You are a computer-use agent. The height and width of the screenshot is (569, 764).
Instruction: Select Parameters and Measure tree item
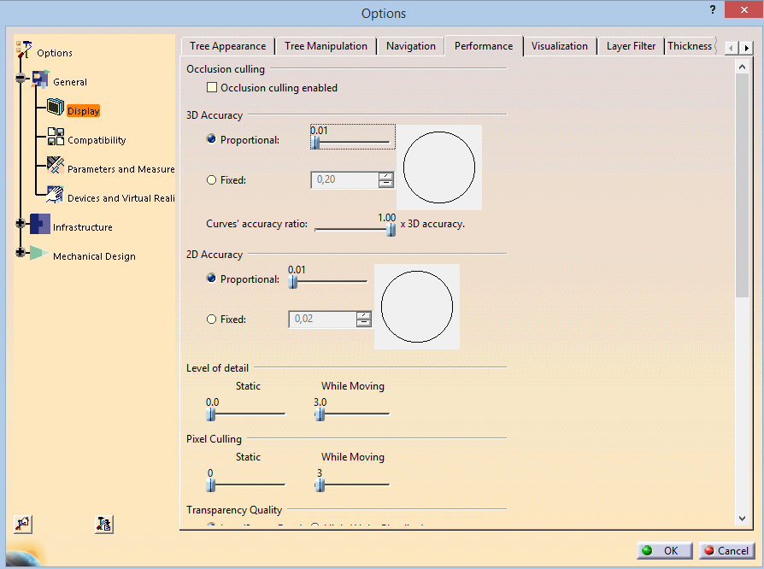pyautogui.click(x=120, y=169)
